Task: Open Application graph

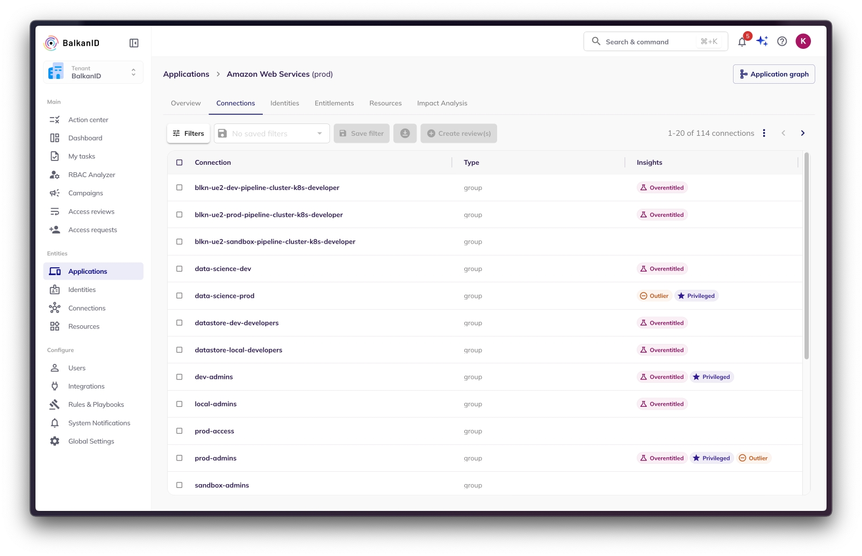Action: pos(774,74)
